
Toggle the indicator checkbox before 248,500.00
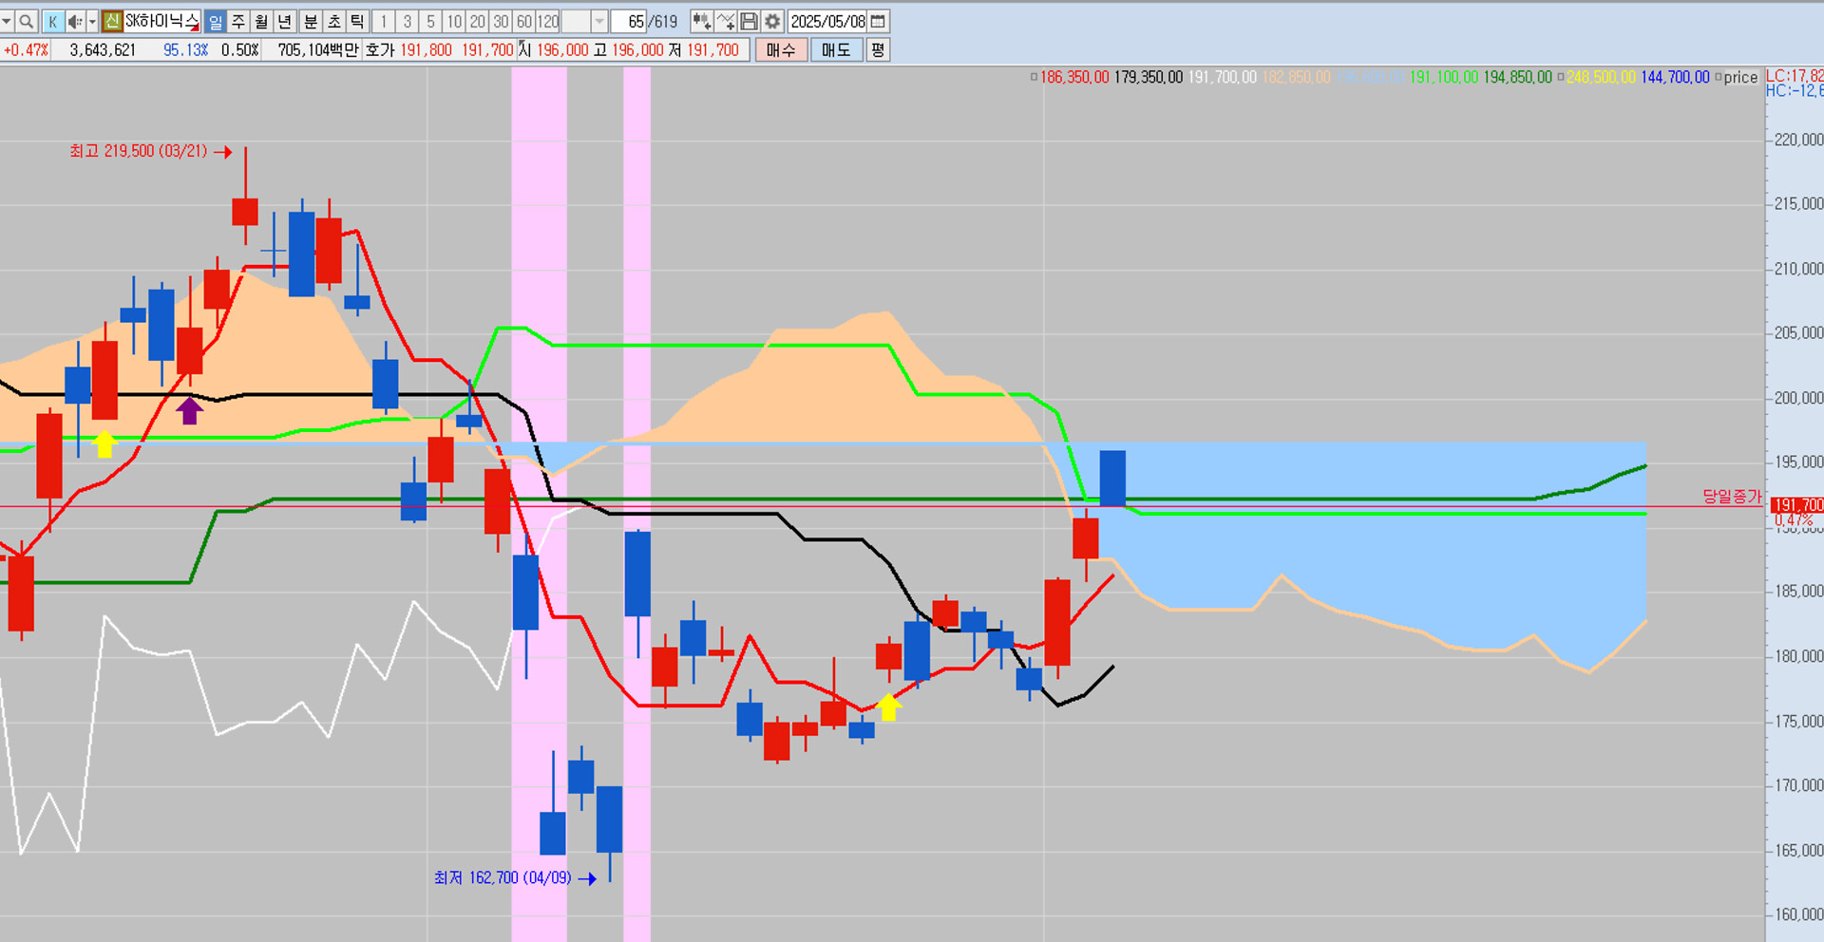(x=1561, y=77)
